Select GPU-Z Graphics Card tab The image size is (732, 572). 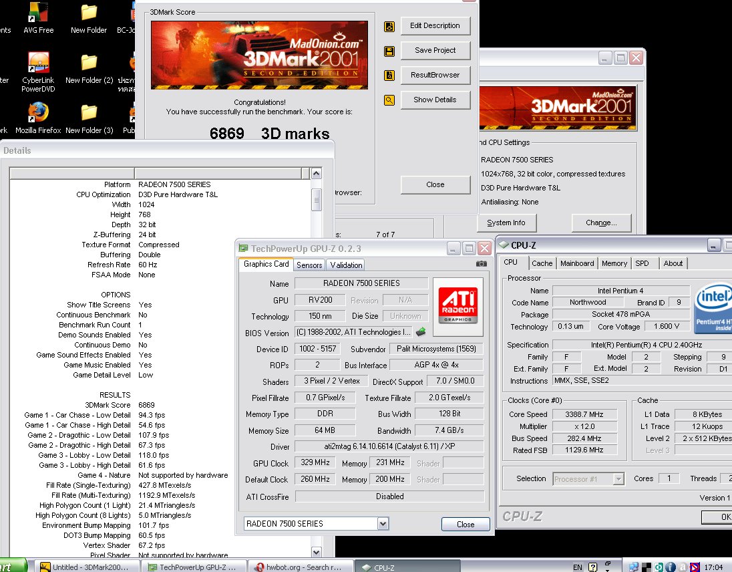(x=266, y=264)
